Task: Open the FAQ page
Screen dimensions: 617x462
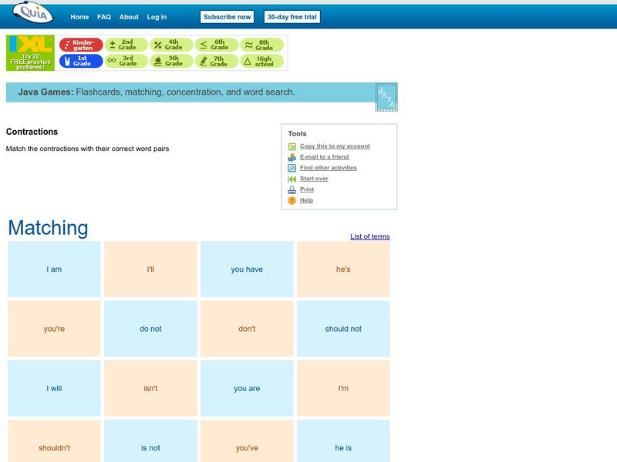Action: coord(105,15)
